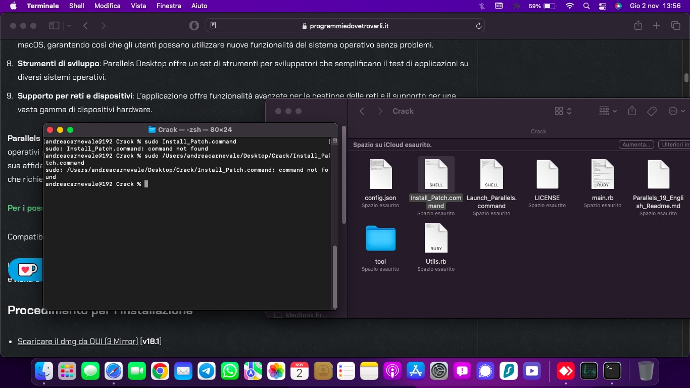Click the Aumenta... iCloud storage button

coord(636,144)
